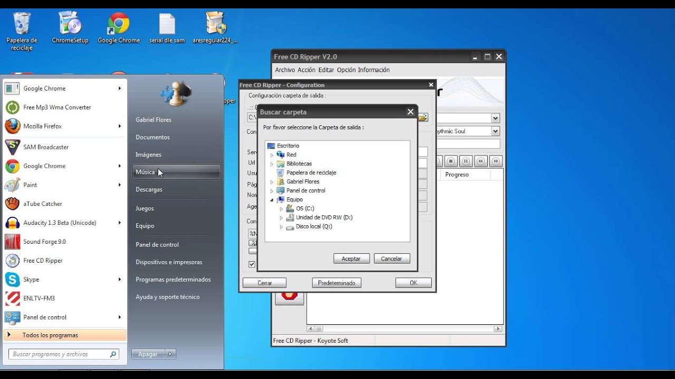Click the Buscar programas y archivos search field
Viewport: 675px width, 379px height.
coord(64,354)
